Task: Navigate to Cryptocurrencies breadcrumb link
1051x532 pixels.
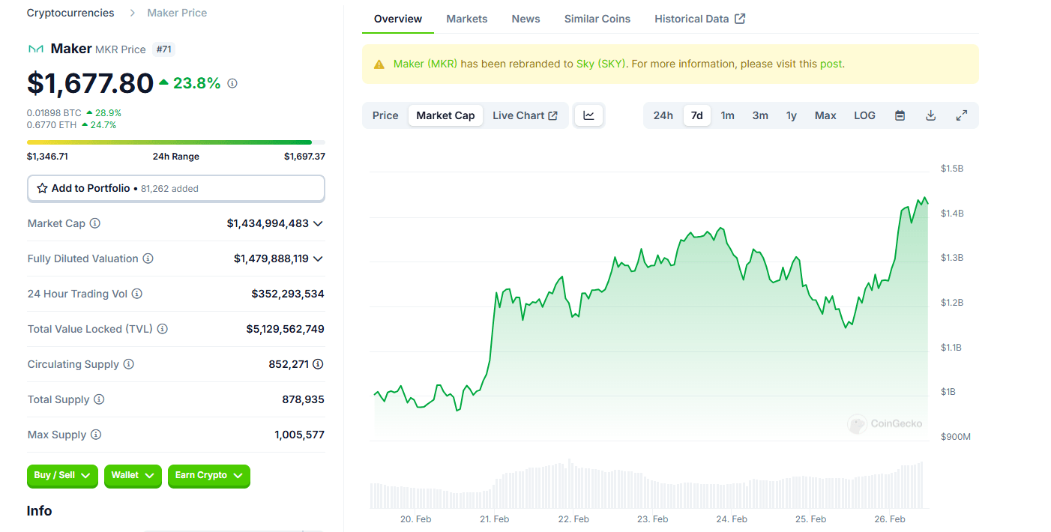Action: click(70, 13)
